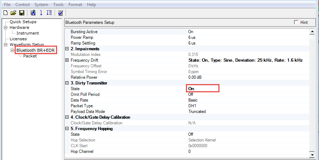Click the Packet Type value DH1

point(192,106)
